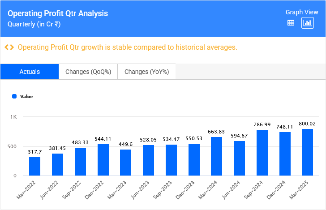Select the Mar-2024 bar showing 663.83
Screen dimensions: 326x210
217,156
